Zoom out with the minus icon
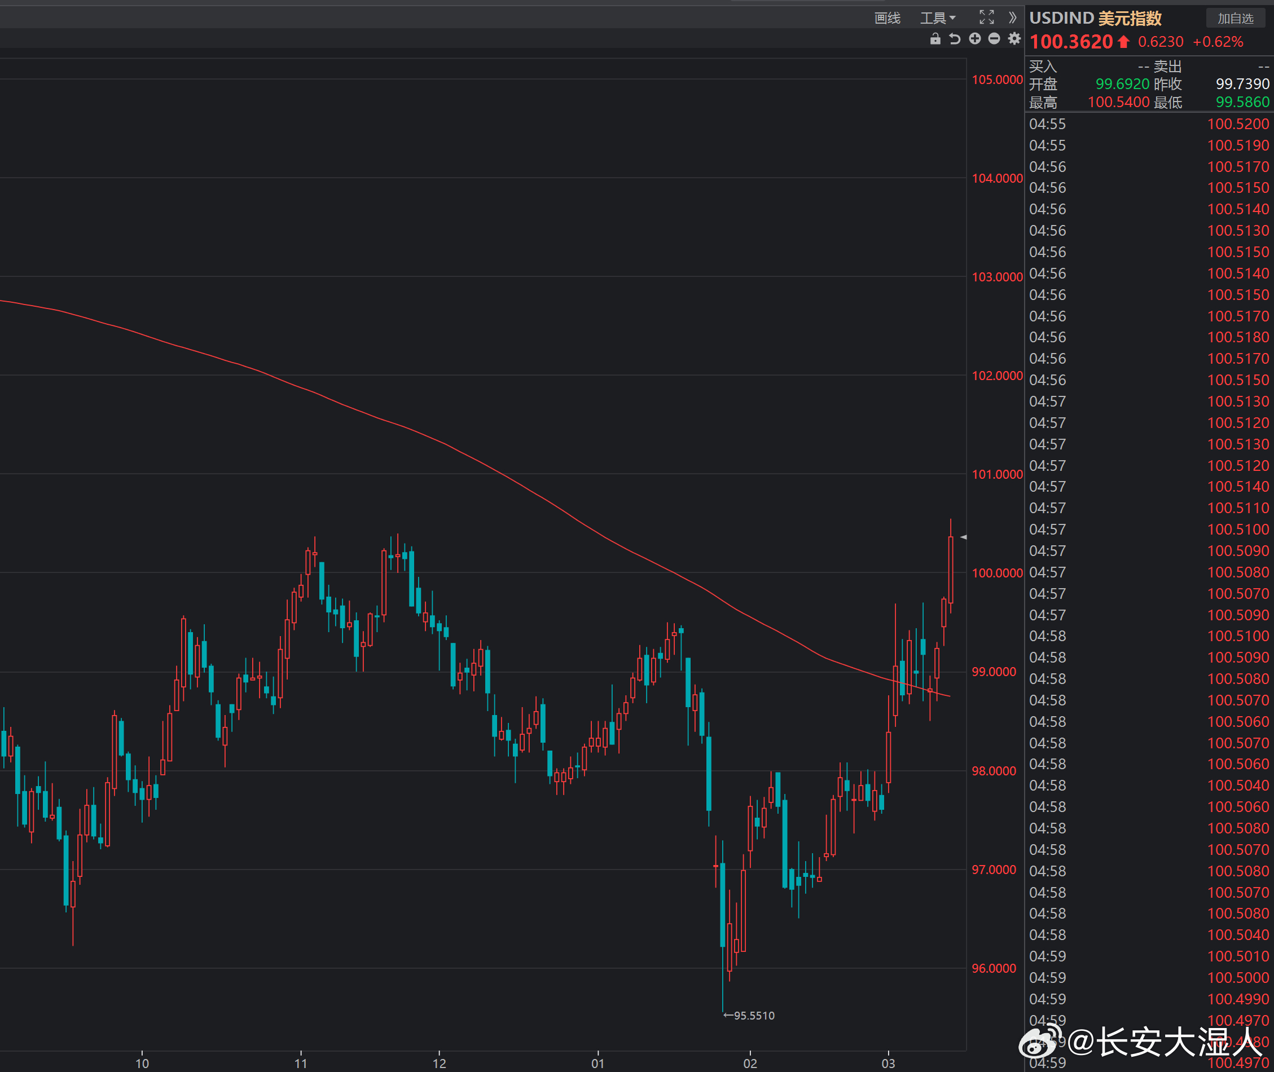 pyautogui.click(x=994, y=39)
